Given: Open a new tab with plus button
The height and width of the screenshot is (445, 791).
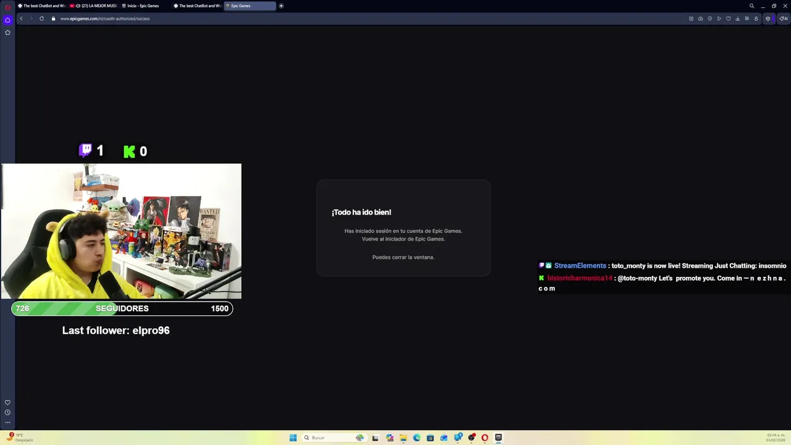Looking at the screenshot, I should 281,6.
